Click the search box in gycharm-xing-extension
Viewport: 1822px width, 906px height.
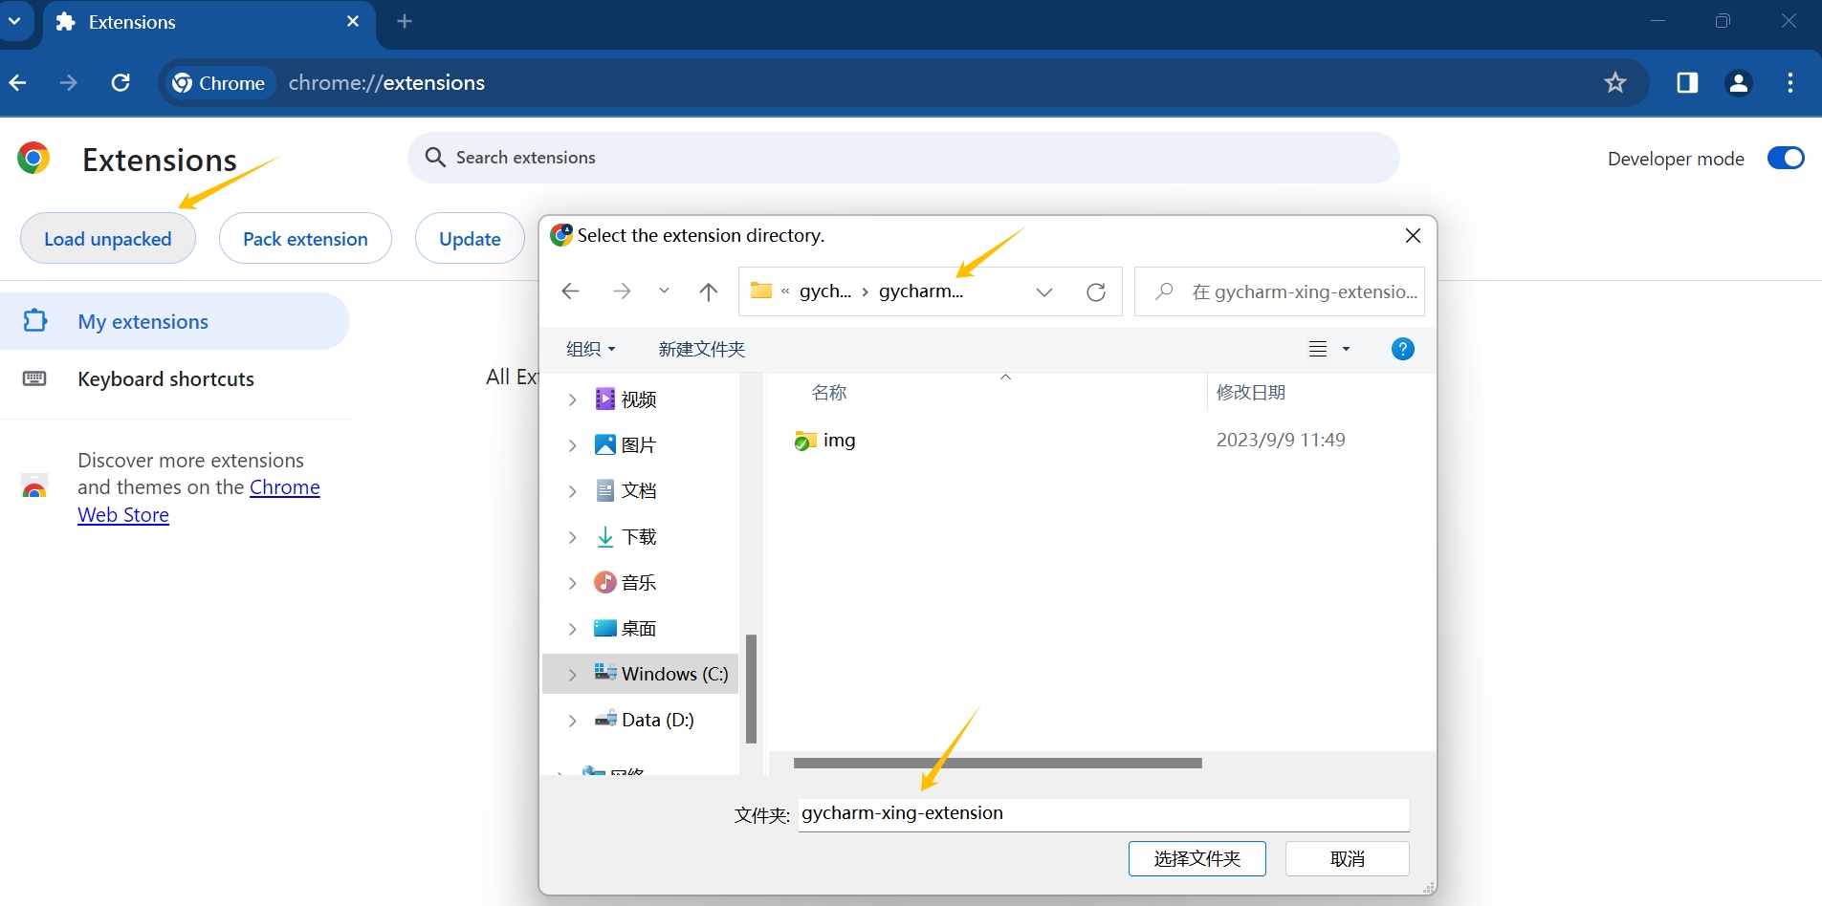pos(1280,291)
